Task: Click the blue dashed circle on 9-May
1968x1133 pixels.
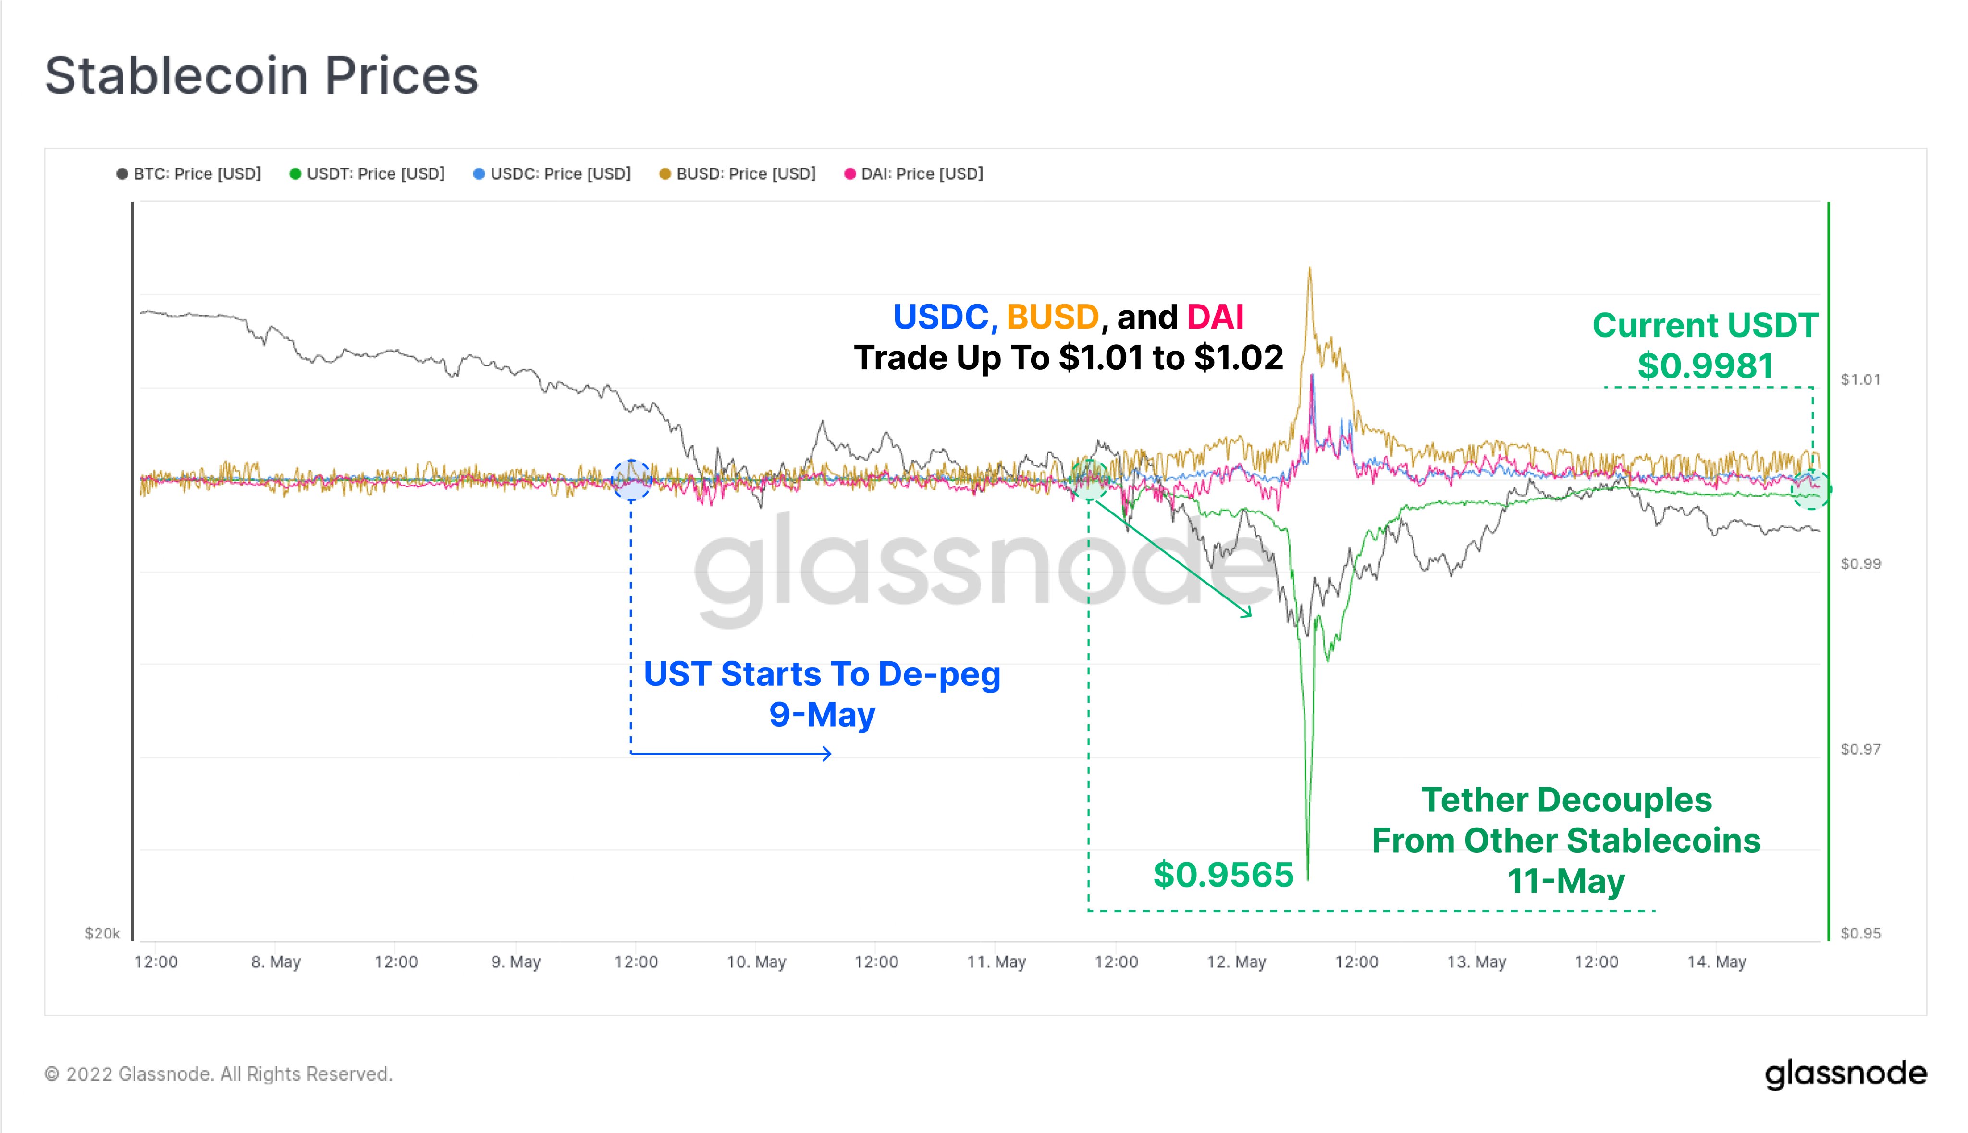Action: [x=631, y=480]
